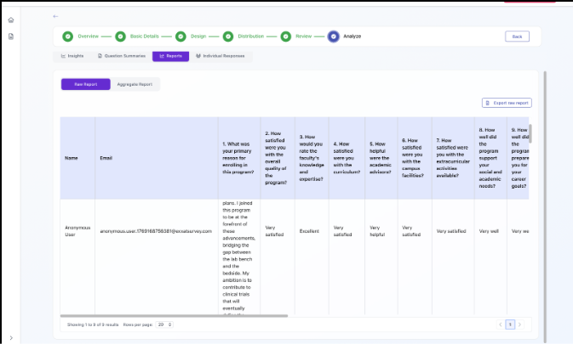Viewport: 573px width, 344px height.
Task: Click the page vertical scrollbar
Action: coord(545,207)
